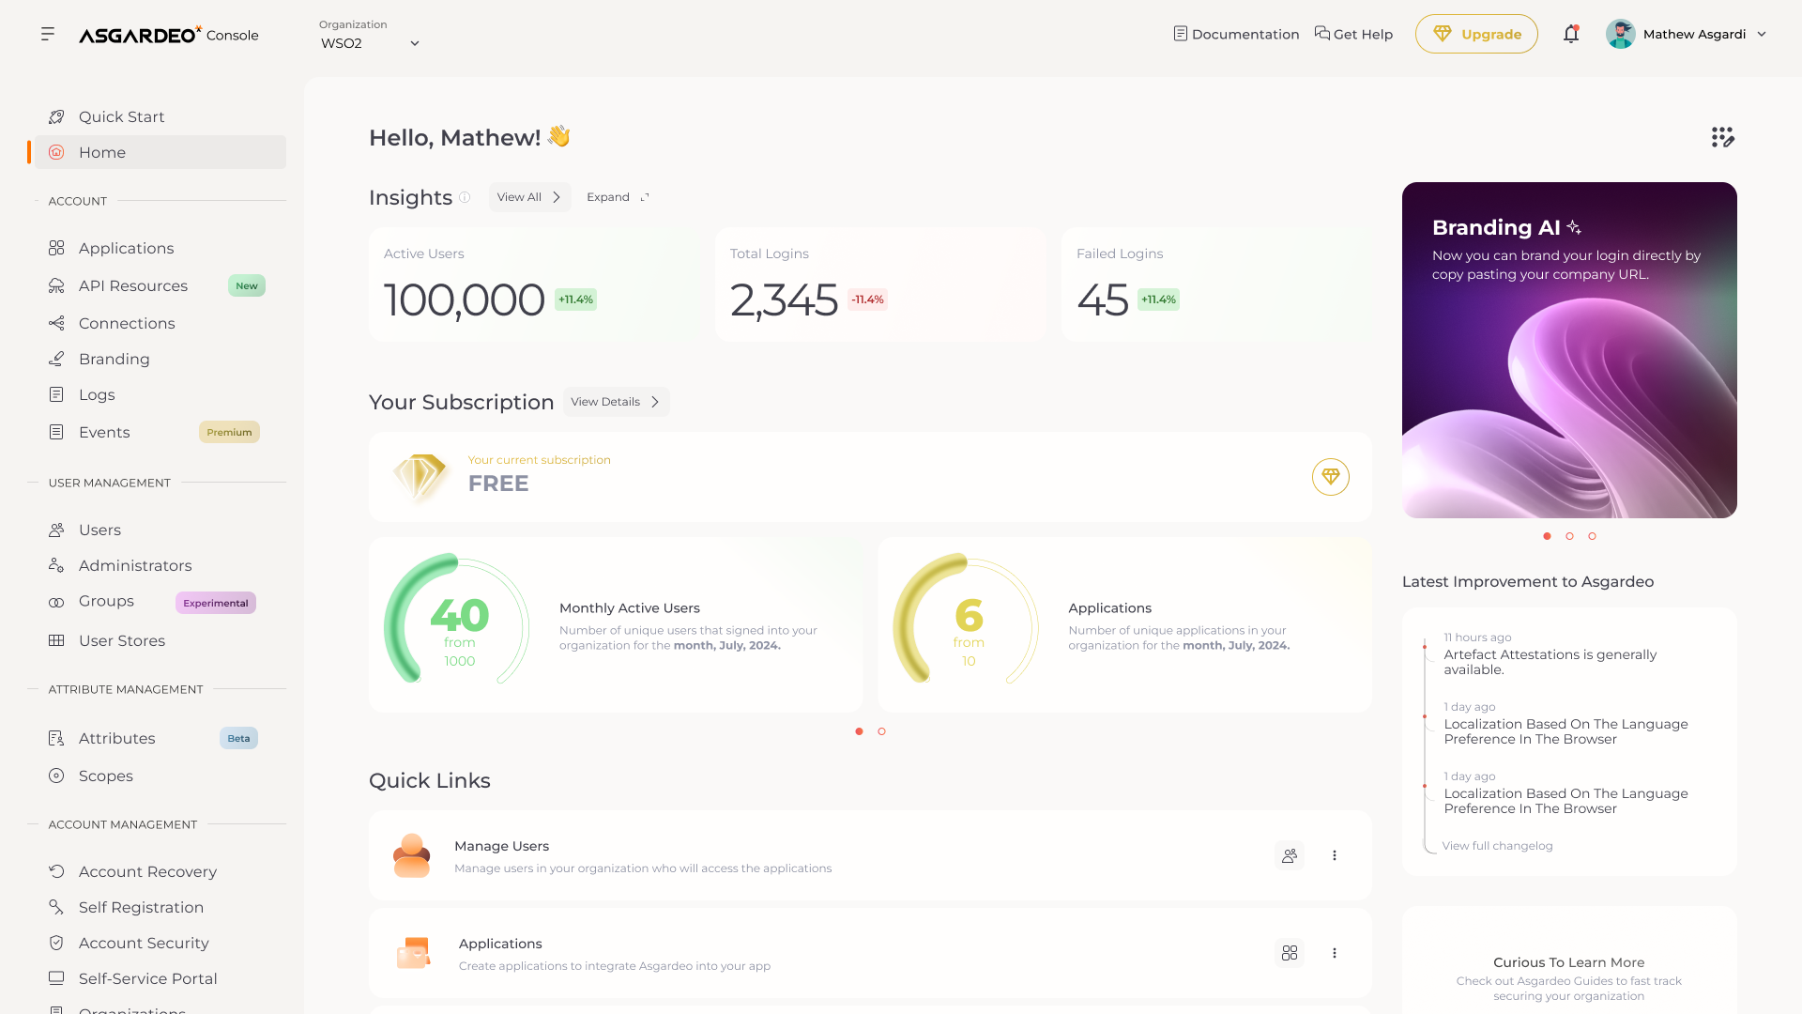Select third Branding AI carousel dot
The height and width of the screenshot is (1014, 1802).
coord(1592,537)
